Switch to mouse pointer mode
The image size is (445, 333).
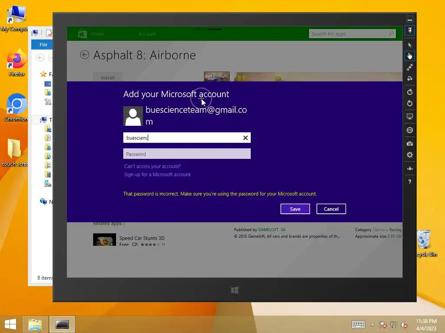pyautogui.click(x=410, y=45)
